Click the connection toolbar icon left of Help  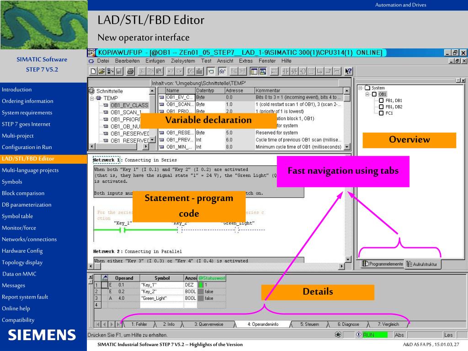pyautogui.click(x=337, y=71)
